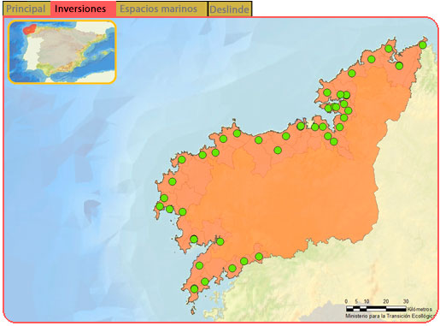
Task: Click the Ministerio para la Transición Ecológica credit
Action: coord(390,316)
